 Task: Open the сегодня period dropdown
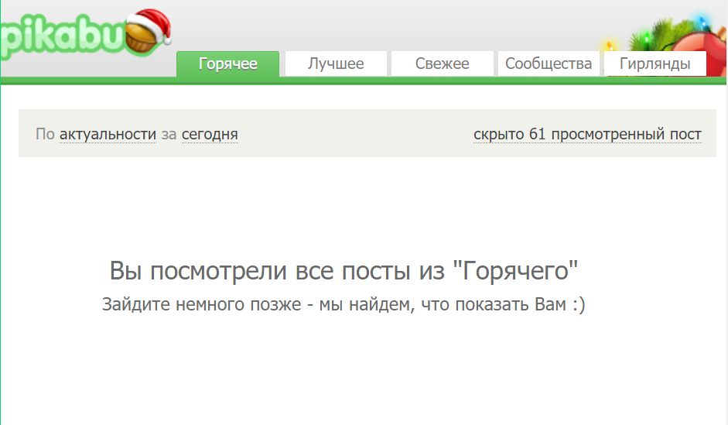tap(210, 135)
